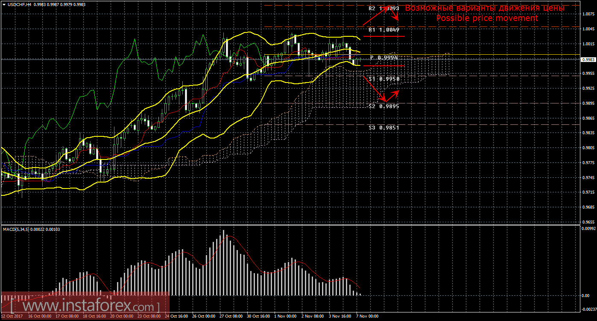
Task: Click the R1 1.0049 resistance label
Action: coord(384,30)
